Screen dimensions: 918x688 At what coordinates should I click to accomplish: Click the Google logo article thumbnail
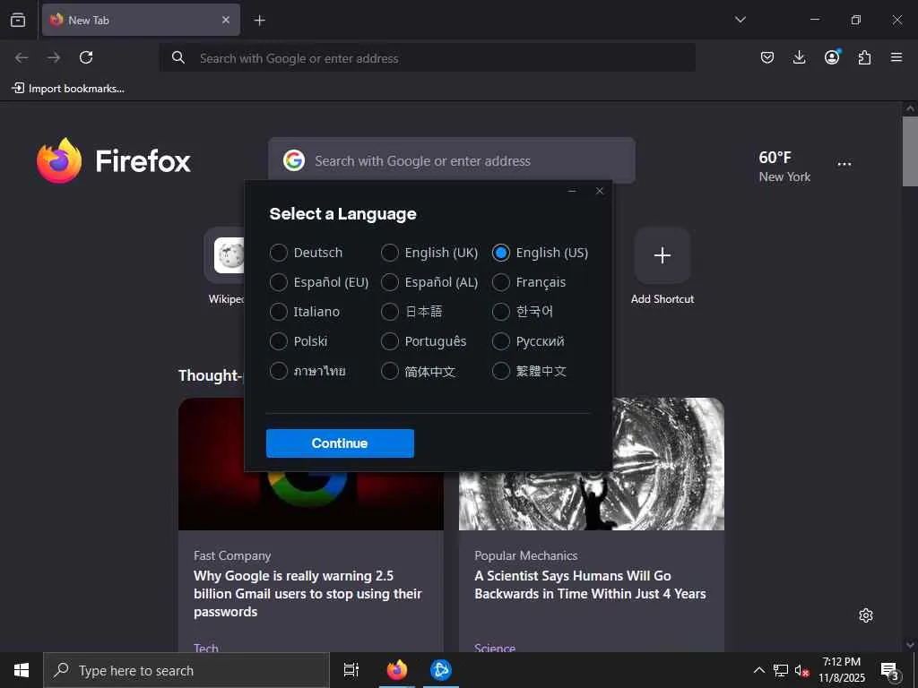[x=311, y=500]
